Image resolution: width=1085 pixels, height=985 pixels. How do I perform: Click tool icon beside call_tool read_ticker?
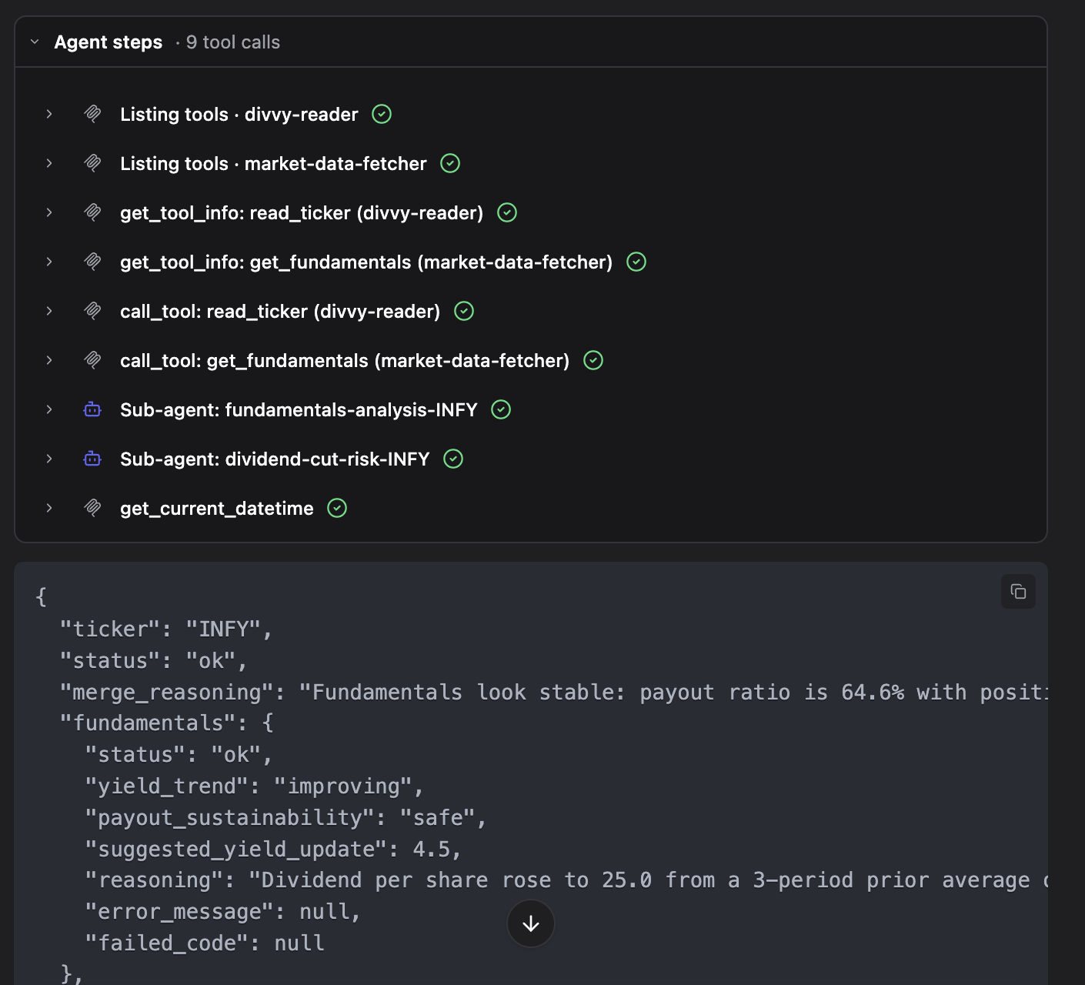coord(92,311)
